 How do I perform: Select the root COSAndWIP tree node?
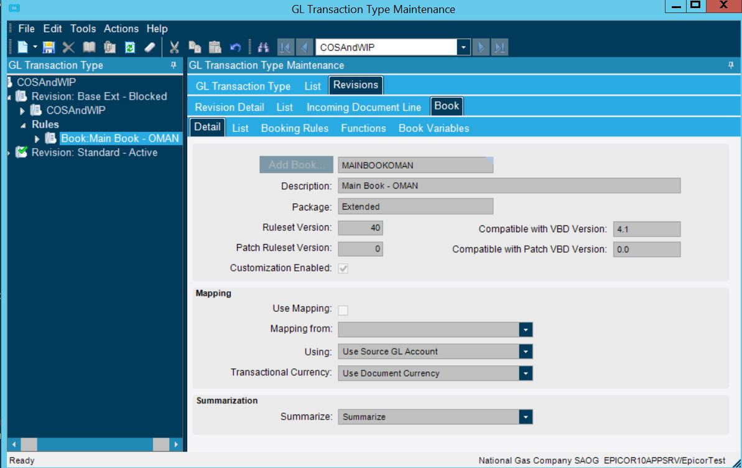click(47, 82)
